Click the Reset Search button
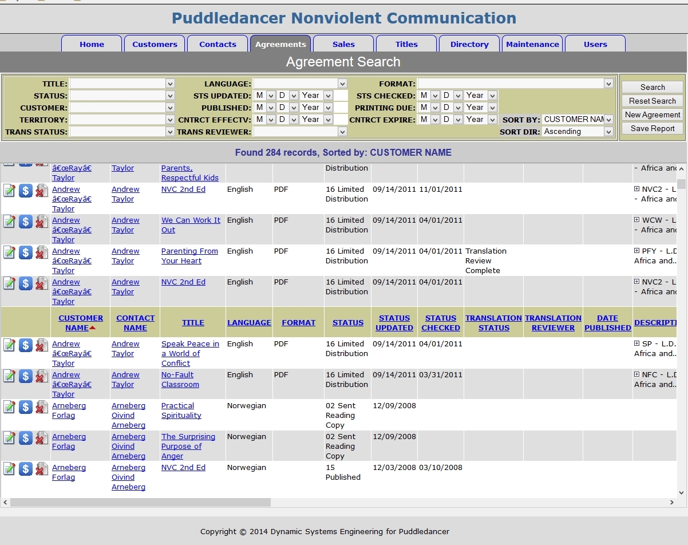Viewport: 688px width, 545px height. (x=653, y=101)
